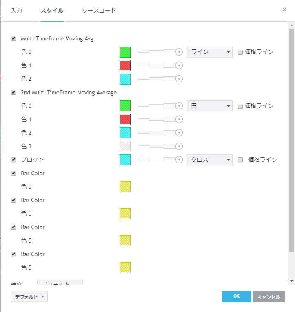This screenshot has height=312, width=295.
Task: Expand the クロス plot style dropdown
Action: pos(209,160)
